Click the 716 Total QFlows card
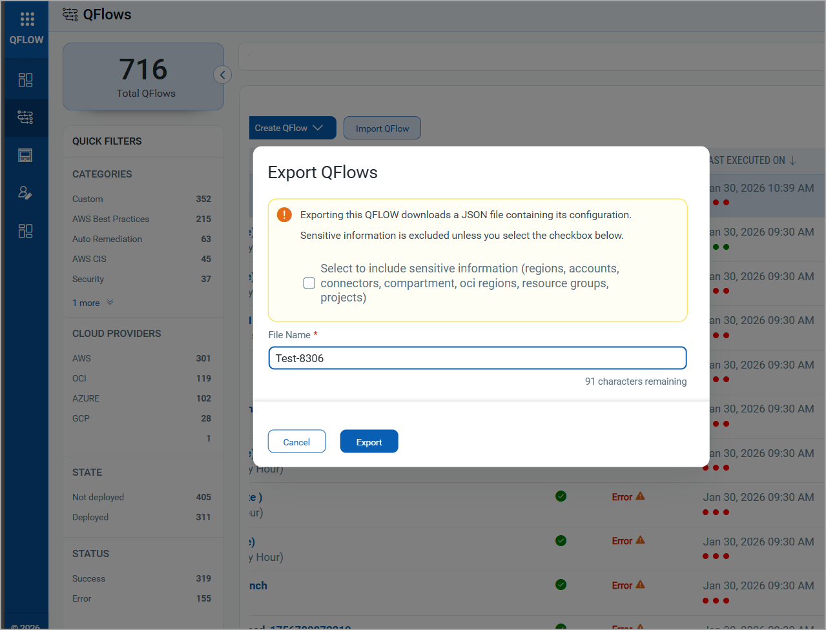Image resolution: width=826 pixels, height=630 pixels. pos(143,77)
